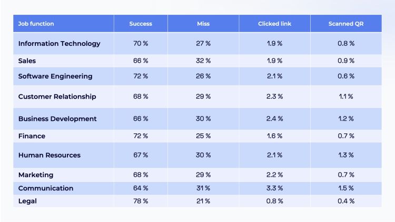395x222 pixels.
Task: Select the Communication row label
Action: 46,188
